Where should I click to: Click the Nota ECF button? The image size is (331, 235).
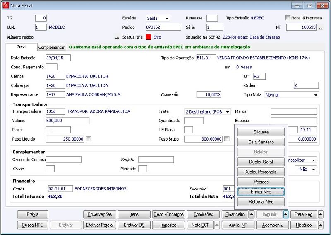(x=200, y=225)
